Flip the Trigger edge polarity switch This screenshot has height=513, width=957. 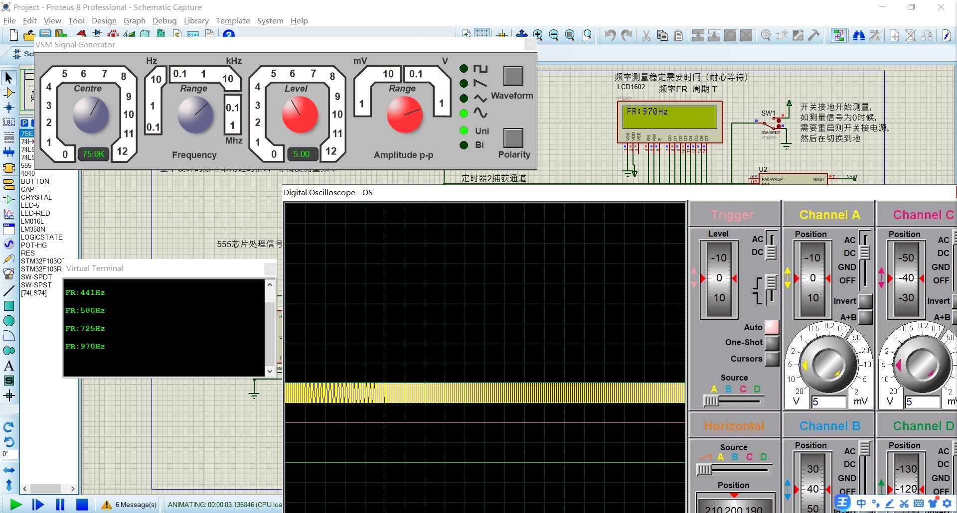pos(771,289)
